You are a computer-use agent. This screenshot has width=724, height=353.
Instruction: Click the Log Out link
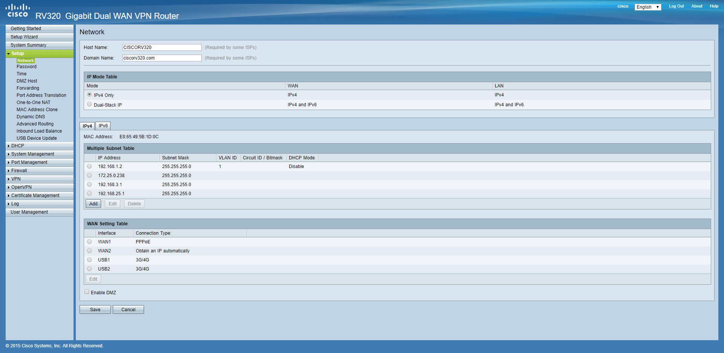point(676,6)
